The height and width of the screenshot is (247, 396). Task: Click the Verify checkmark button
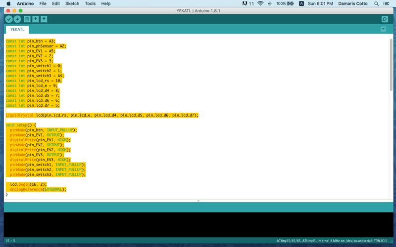(x=9, y=19)
